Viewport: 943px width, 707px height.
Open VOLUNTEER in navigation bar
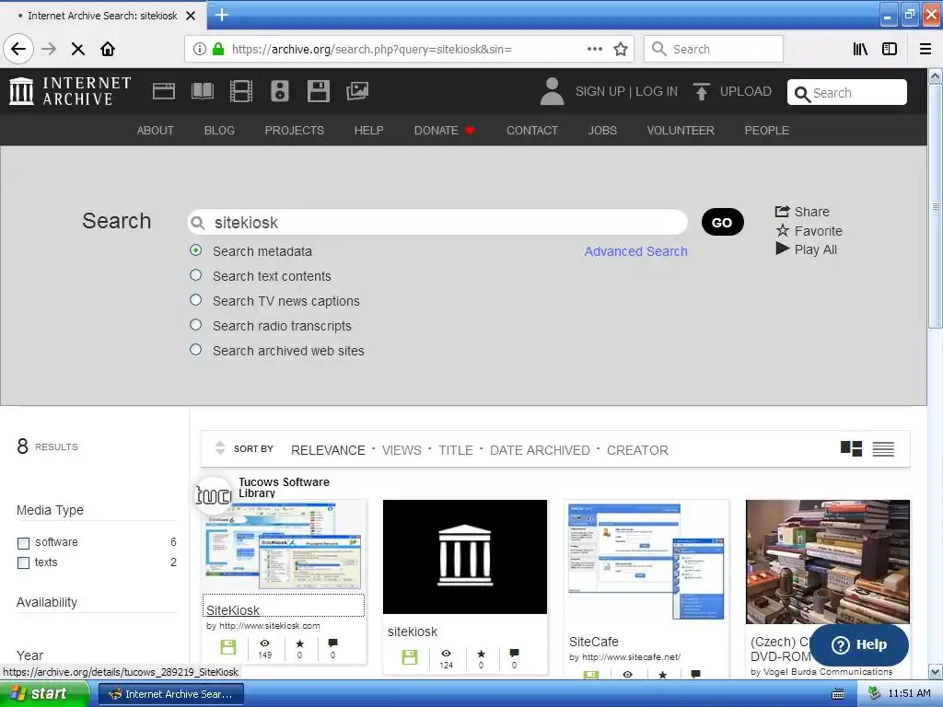[681, 131]
